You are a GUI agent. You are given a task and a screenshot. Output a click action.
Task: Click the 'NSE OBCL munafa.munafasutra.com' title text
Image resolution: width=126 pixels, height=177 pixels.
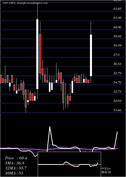coord(25,3)
